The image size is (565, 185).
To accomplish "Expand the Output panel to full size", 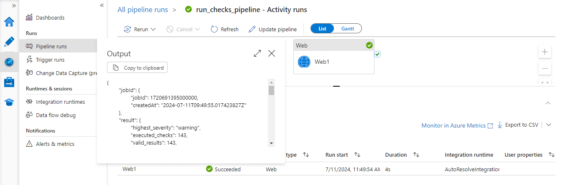I will coord(257,53).
